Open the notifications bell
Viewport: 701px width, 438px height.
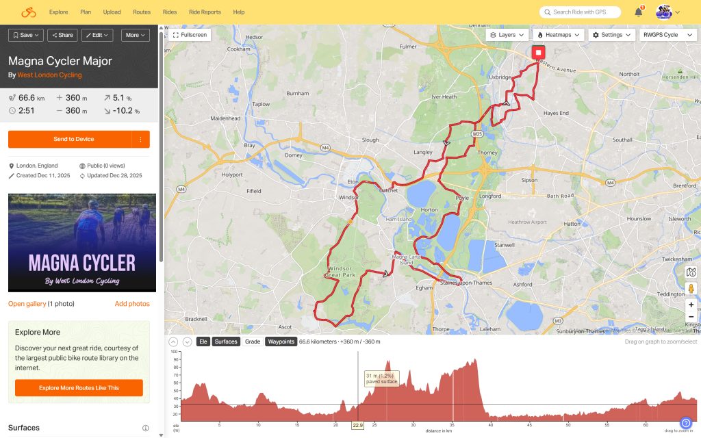pyautogui.click(x=638, y=12)
